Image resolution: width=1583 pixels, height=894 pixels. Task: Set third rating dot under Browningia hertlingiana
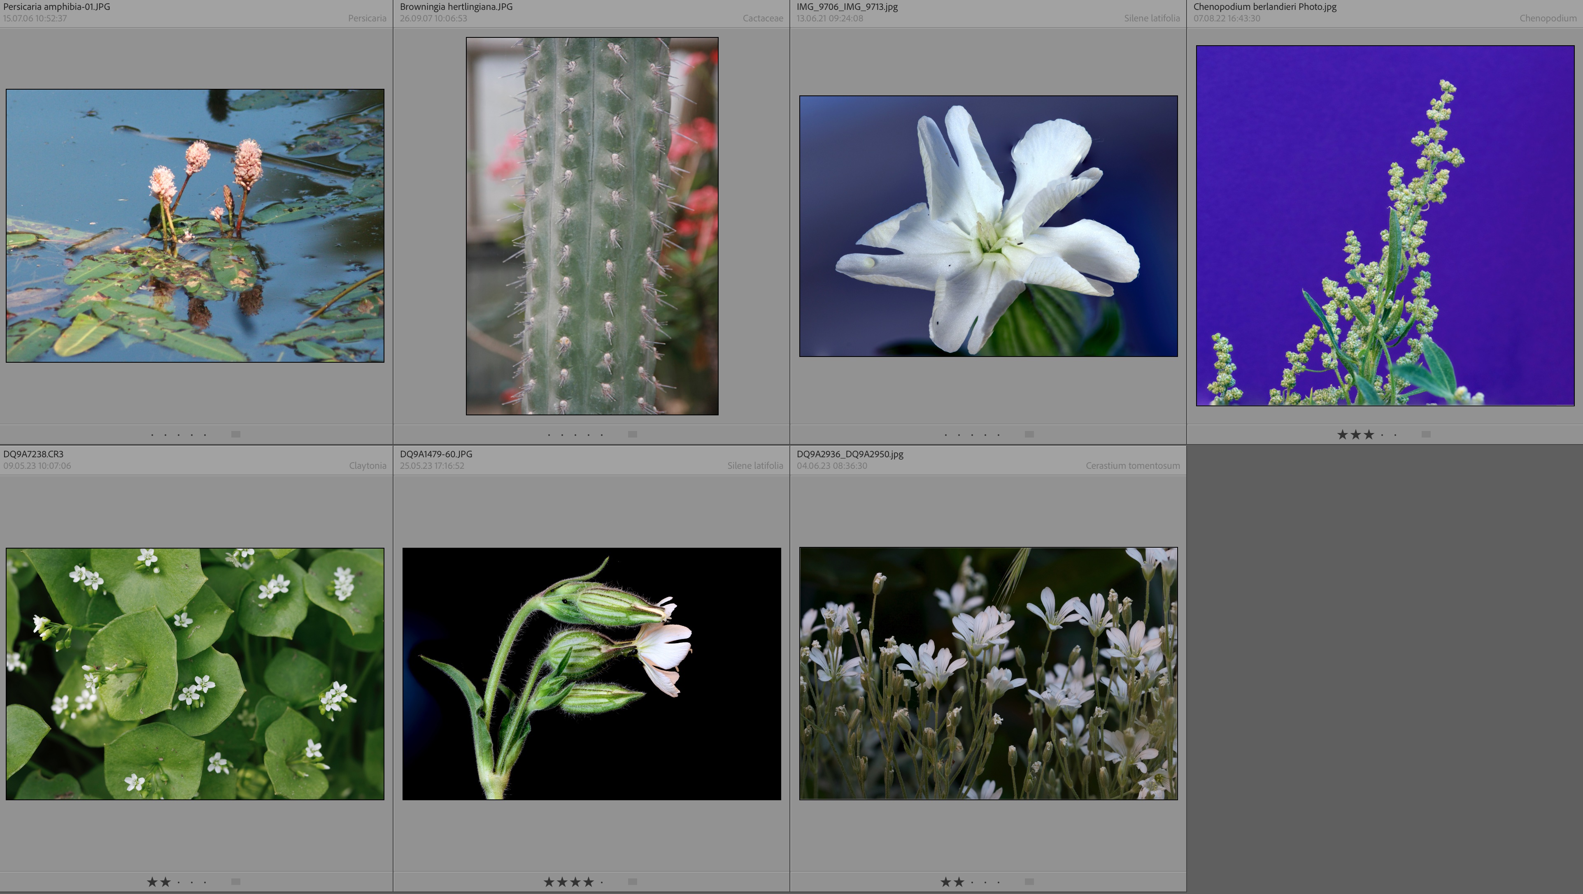click(x=575, y=435)
